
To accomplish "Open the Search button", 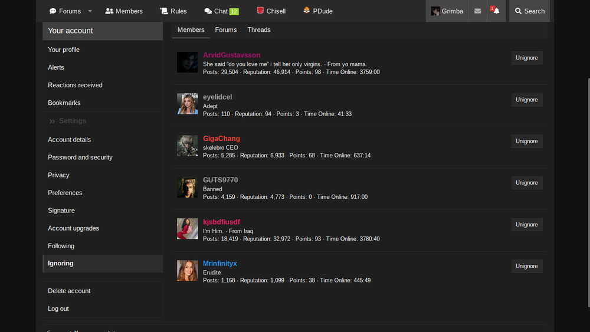I will pos(529,11).
